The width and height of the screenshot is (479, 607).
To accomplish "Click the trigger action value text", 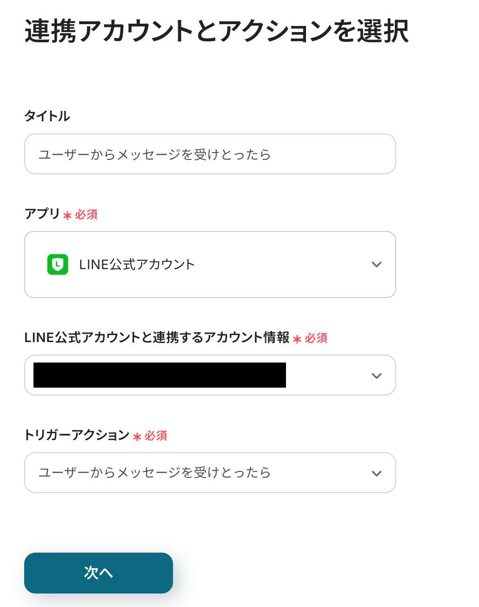I will (154, 473).
